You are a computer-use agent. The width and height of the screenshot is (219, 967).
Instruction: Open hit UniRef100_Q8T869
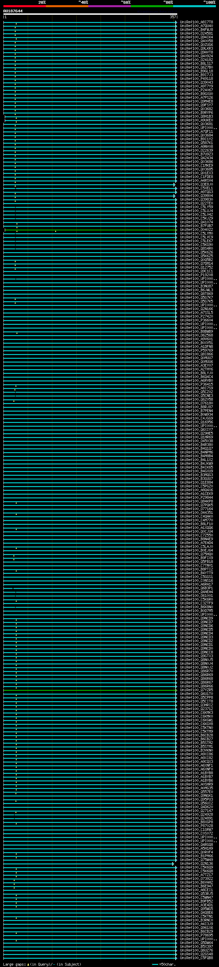[x=196, y=294]
